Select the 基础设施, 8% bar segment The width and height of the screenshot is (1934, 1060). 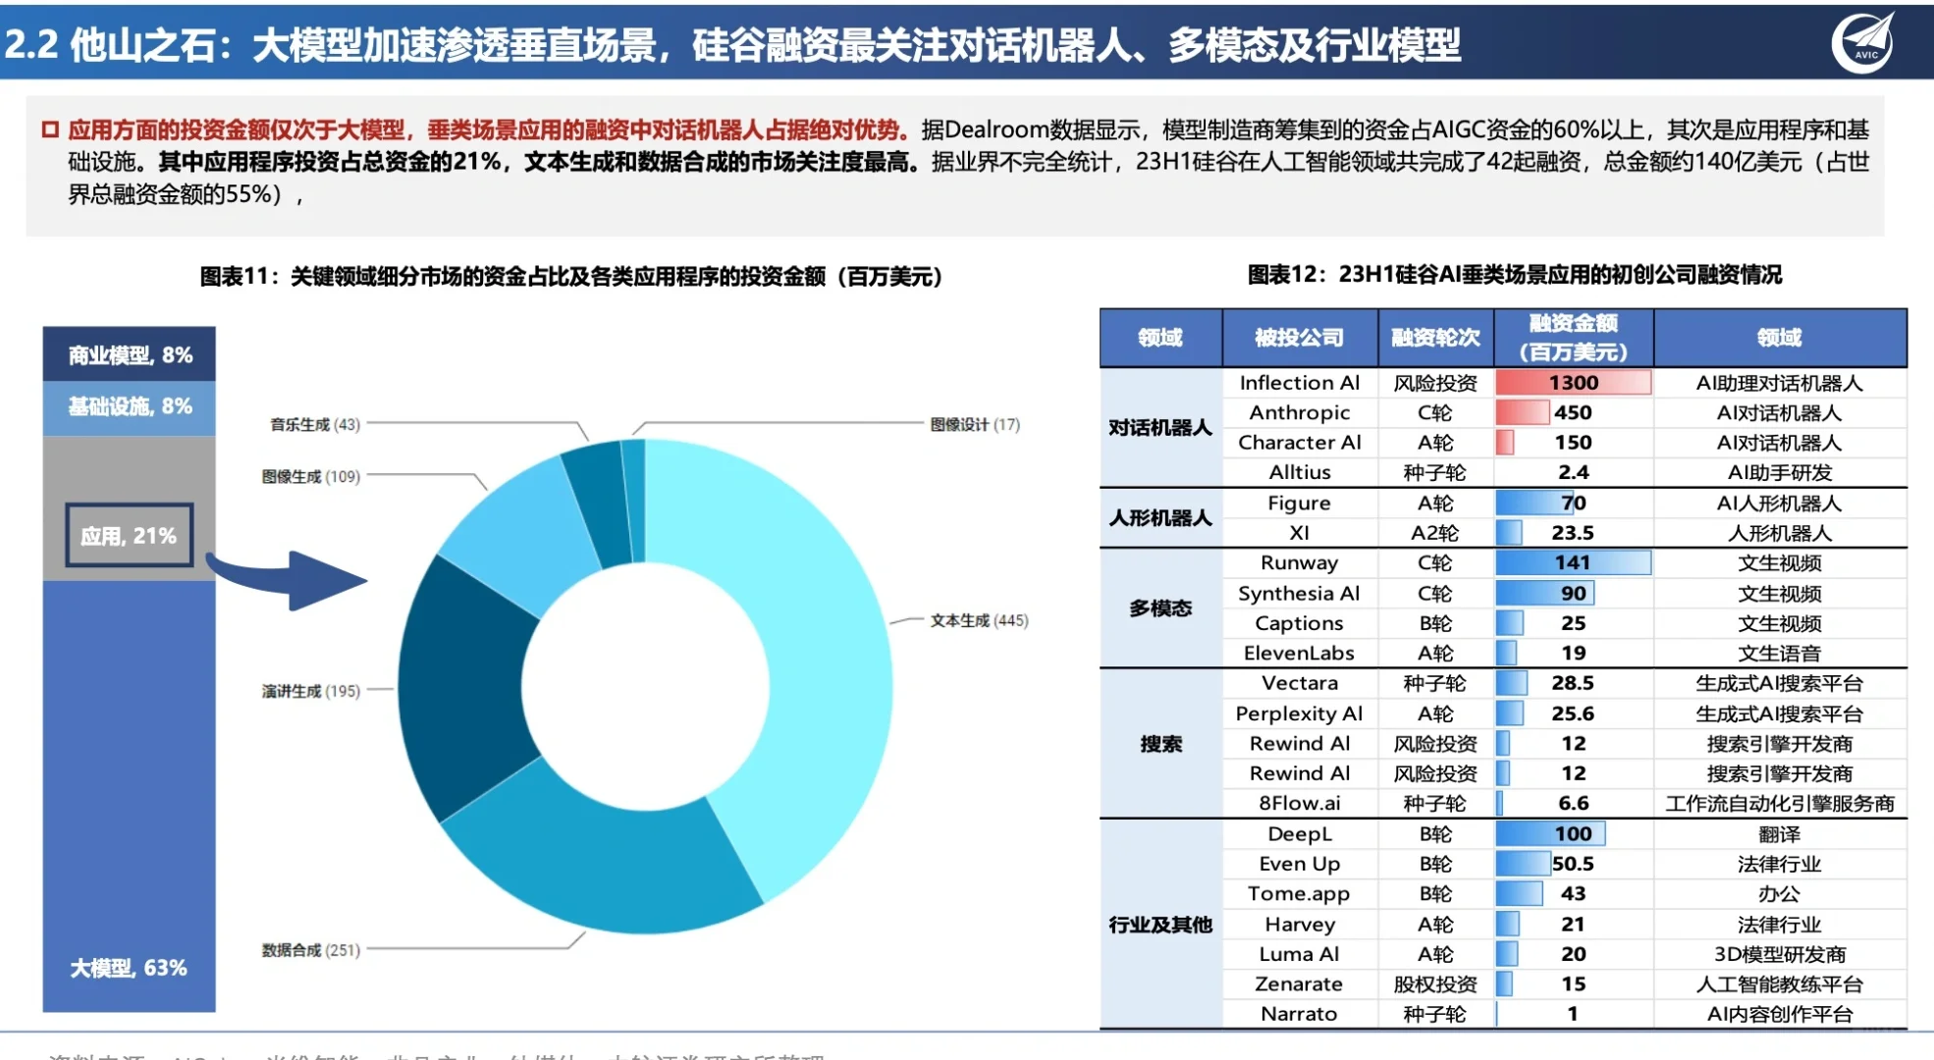tap(129, 407)
